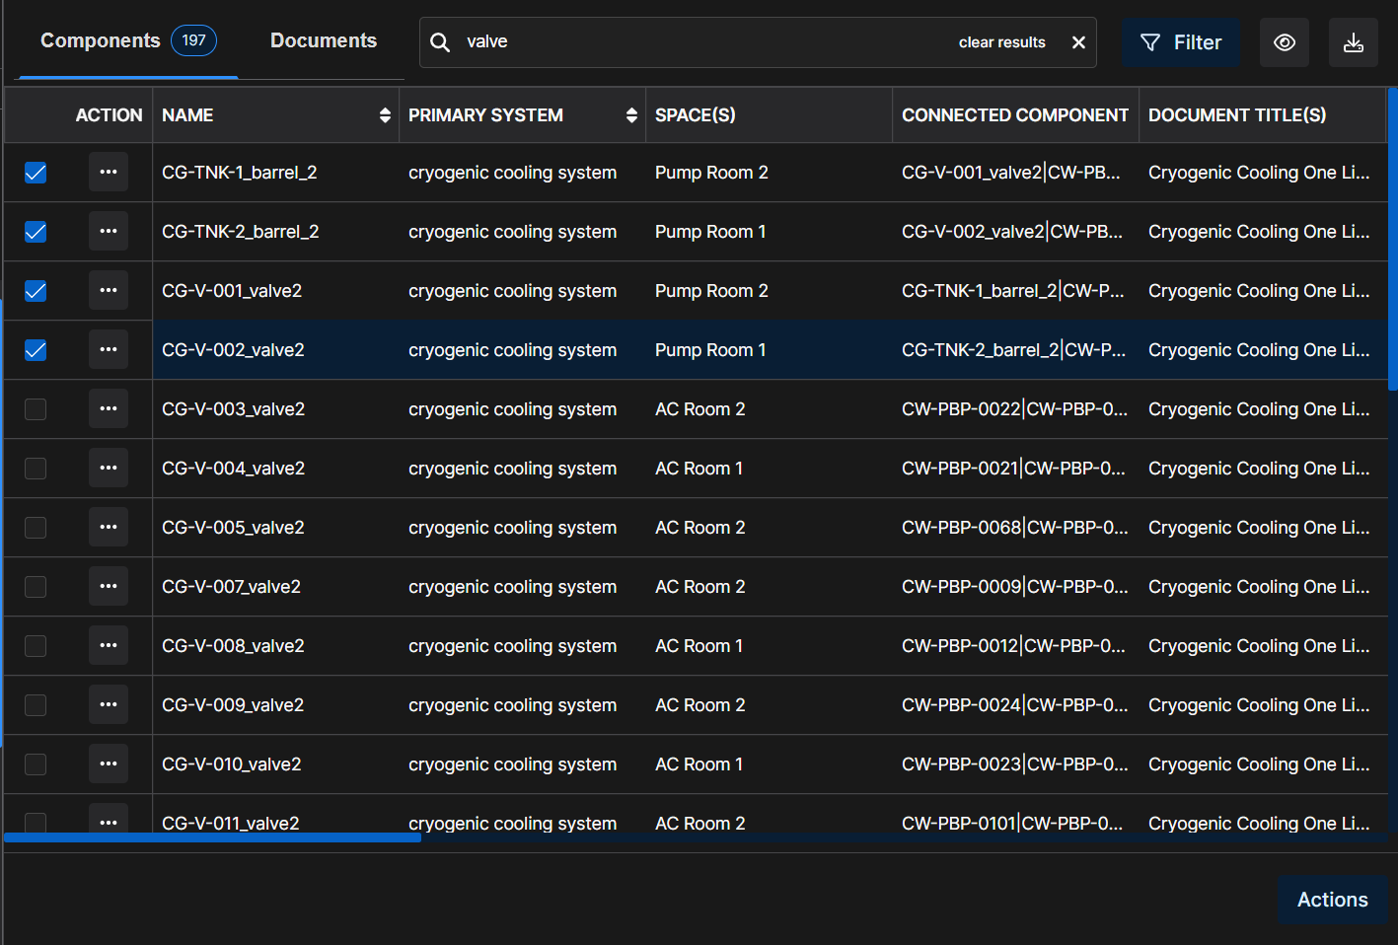Click connected component cell starting CW-PBP-0024

pyautogui.click(x=1015, y=705)
